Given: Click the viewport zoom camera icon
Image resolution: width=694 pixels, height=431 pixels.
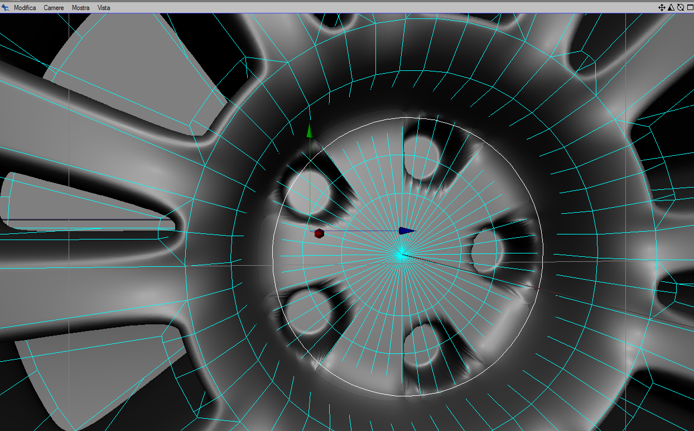Looking at the screenshot, I should point(671,8).
